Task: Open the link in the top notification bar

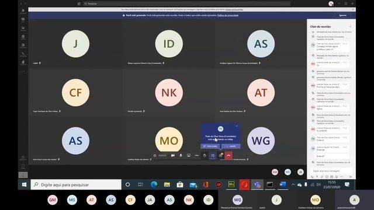Action: click(234, 9)
